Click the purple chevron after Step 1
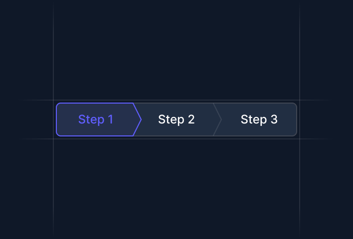353x239 pixels. click(x=138, y=119)
